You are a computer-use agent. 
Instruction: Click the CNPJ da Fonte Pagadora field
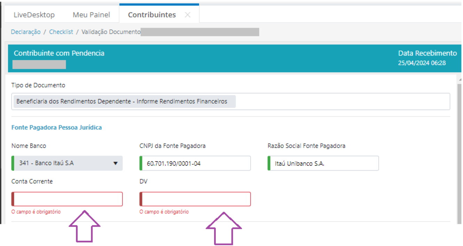pyautogui.click(x=195, y=163)
